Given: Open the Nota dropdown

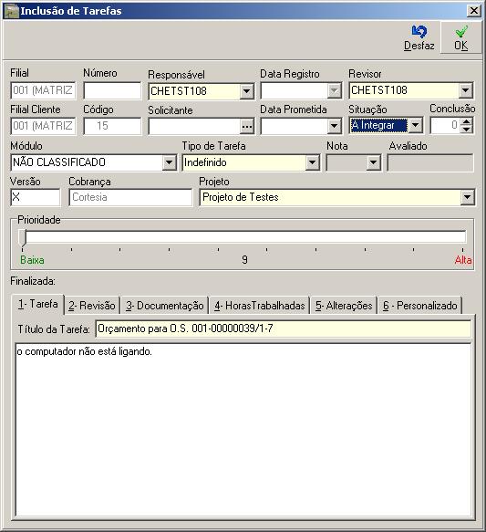Looking at the screenshot, I should [x=374, y=162].
